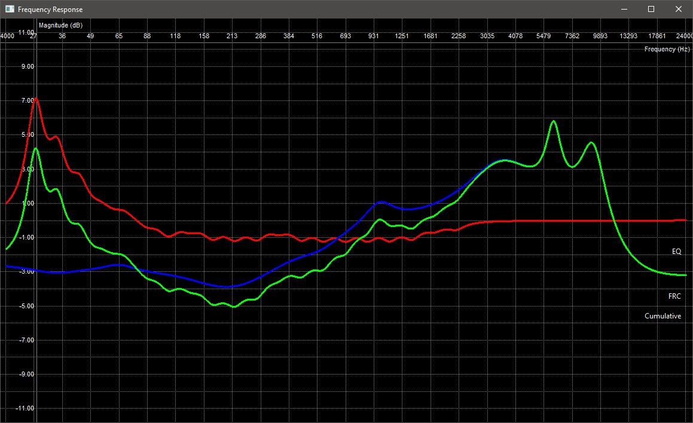693x423 pixels.
Task: Click the Frequency (Hz) axis label
Action: [x=667, y=49]
